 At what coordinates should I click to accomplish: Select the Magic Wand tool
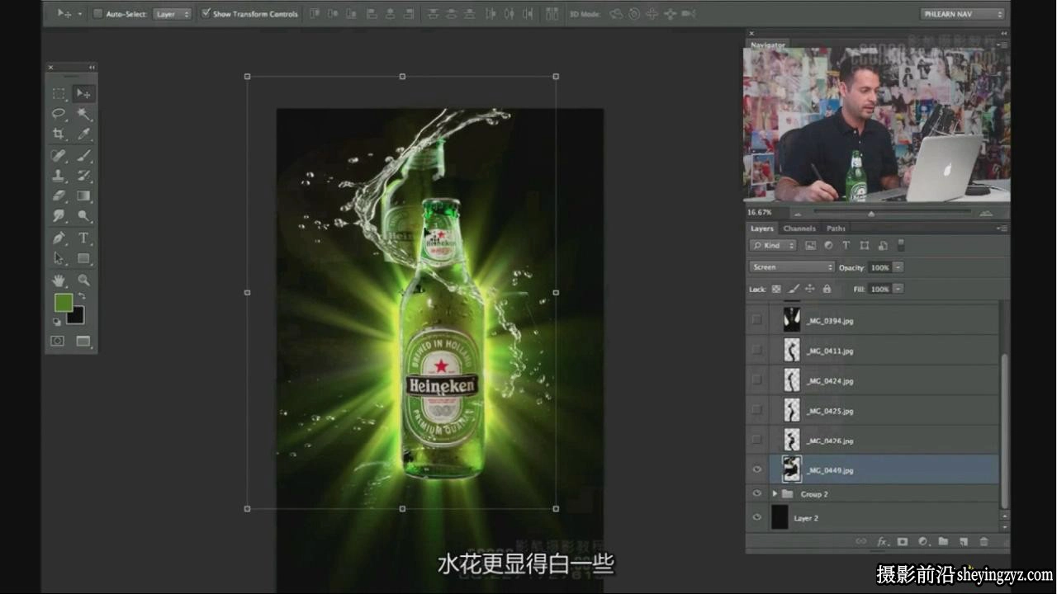click(83, 114)
